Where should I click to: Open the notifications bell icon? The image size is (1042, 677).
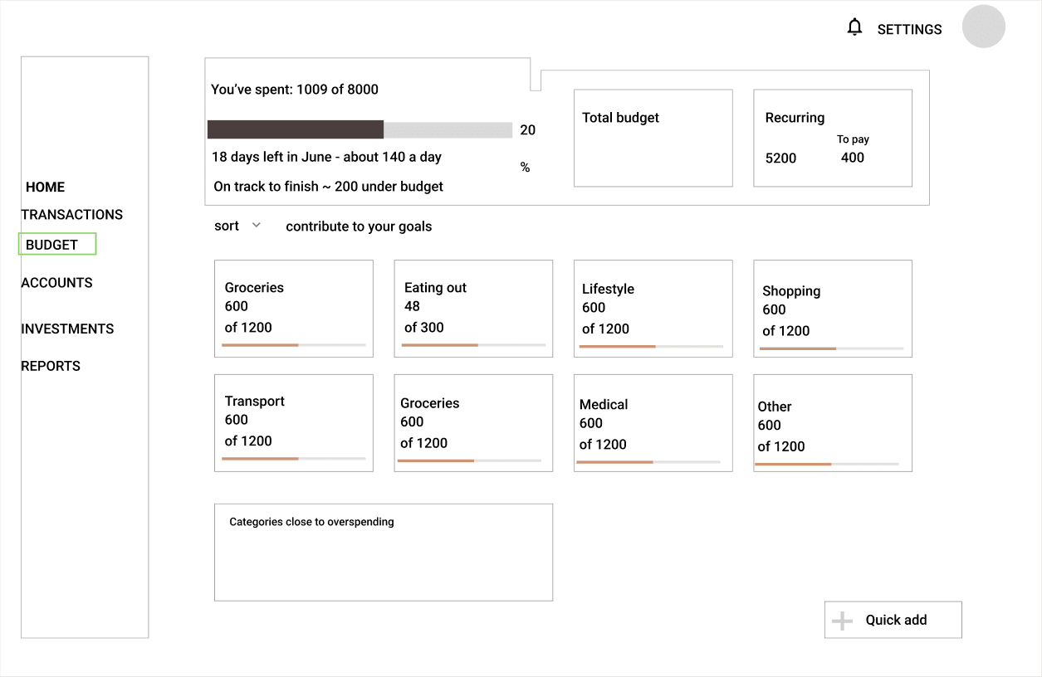pos(854,27)
